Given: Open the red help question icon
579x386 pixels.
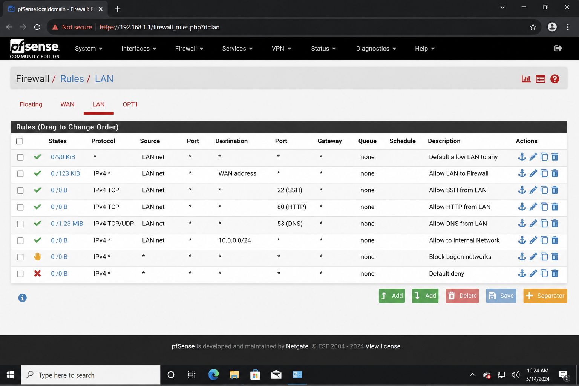Looking at the screenshot, I should [554, 79].
